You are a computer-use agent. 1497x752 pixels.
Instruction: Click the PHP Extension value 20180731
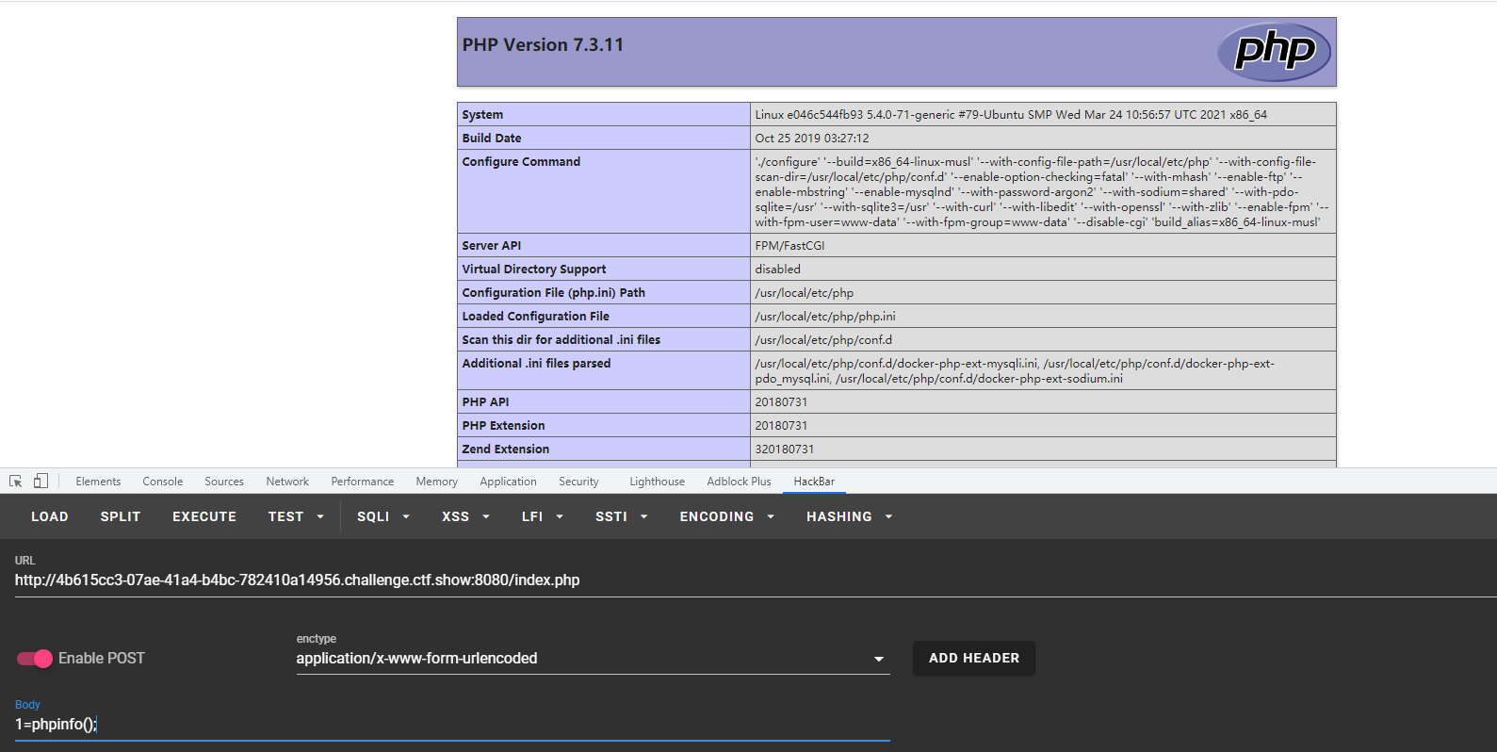click(x=781, y=425)
